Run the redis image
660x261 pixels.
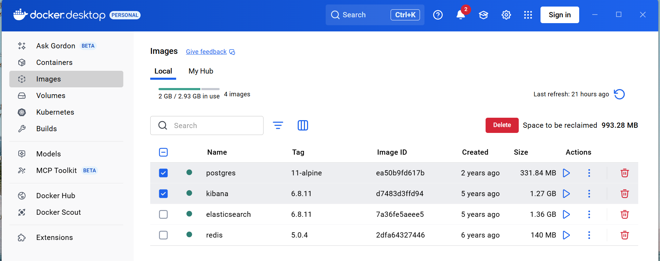[x=566, y=235]
